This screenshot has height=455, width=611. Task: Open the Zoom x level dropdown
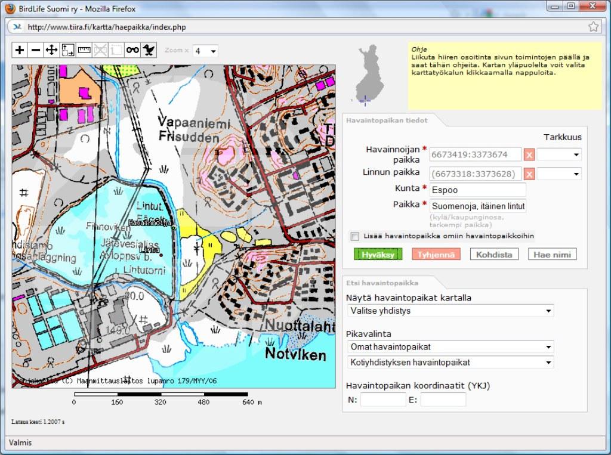point(205,51)
